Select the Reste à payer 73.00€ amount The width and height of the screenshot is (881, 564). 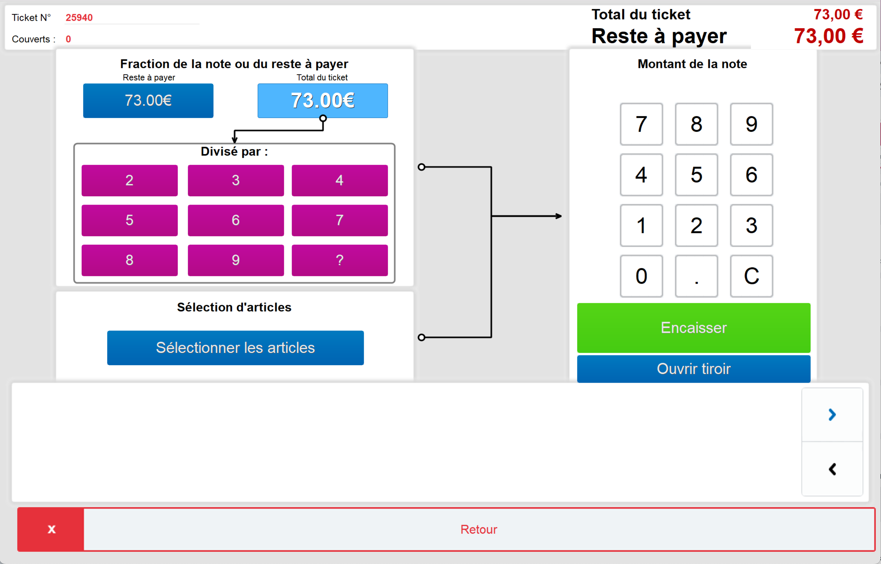(148, 101)
